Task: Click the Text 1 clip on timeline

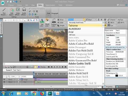Action: point(51,82)
